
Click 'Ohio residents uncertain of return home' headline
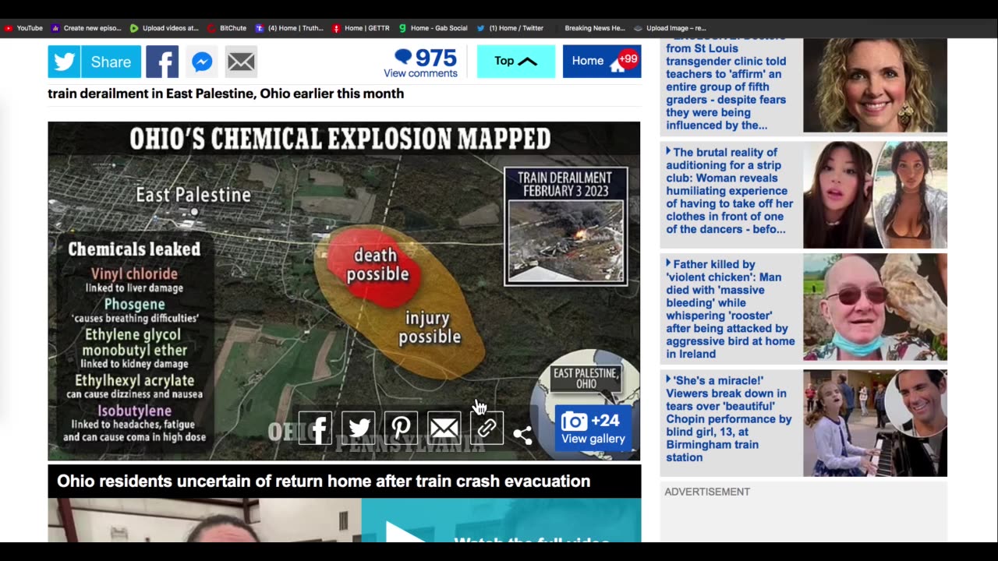click(x=324, y=482)
